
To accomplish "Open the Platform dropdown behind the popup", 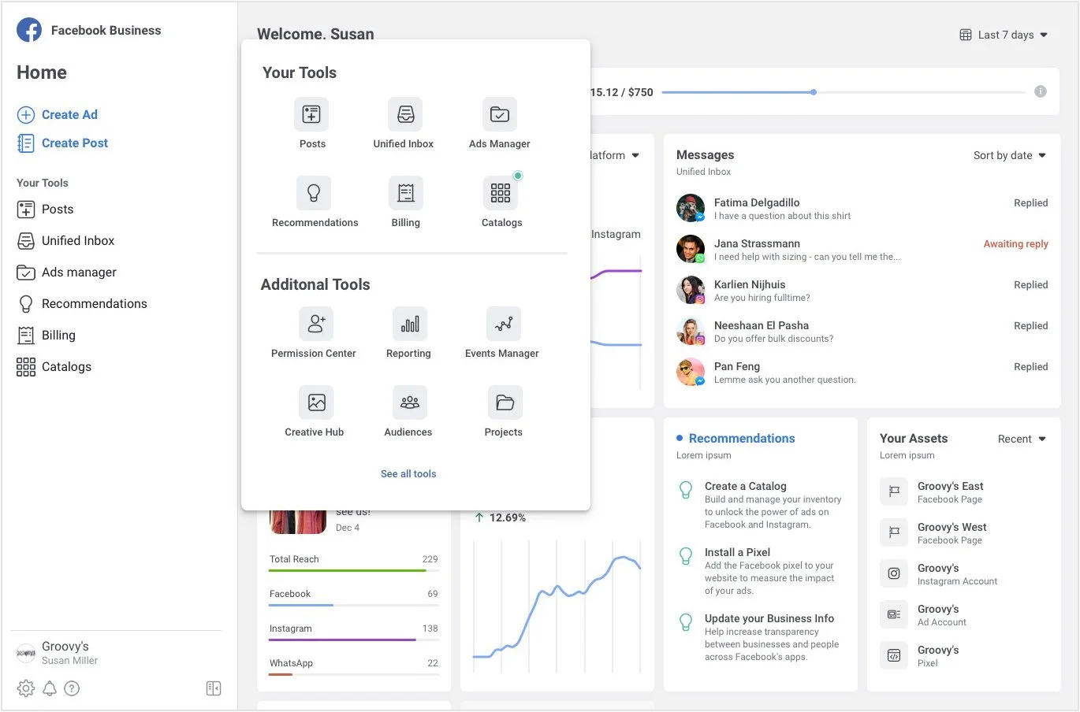I will coord(616,155).
